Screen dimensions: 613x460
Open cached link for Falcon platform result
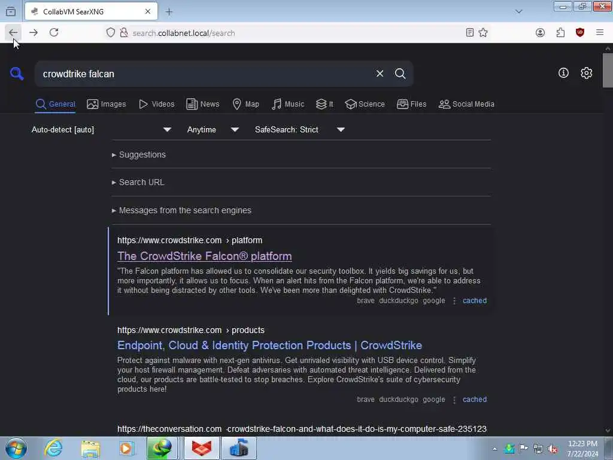point(475,301)
